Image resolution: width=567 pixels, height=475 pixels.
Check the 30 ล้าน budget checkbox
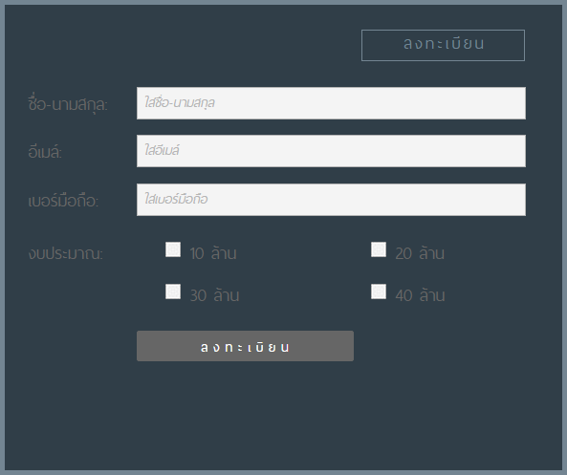click(173, 291)
